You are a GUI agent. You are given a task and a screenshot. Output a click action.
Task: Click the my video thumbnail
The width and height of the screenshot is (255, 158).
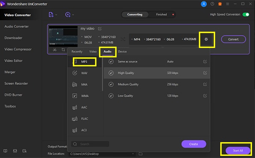pyautogui.click(x=63, y=36)
